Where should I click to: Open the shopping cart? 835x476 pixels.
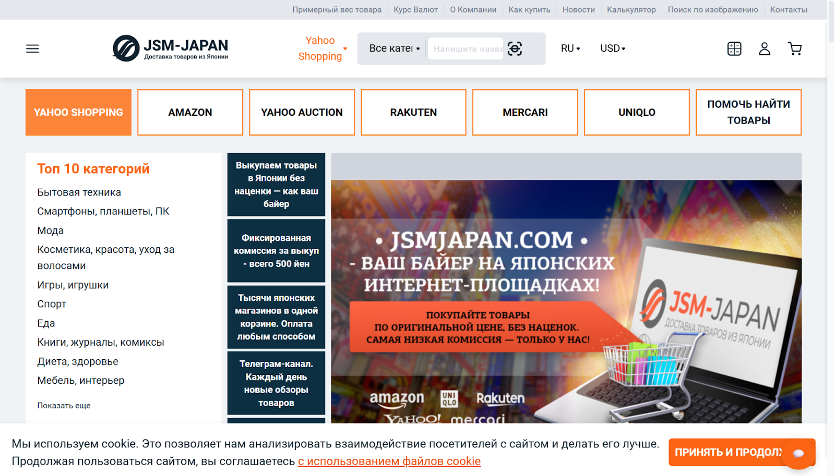click(x=794, y=48)
